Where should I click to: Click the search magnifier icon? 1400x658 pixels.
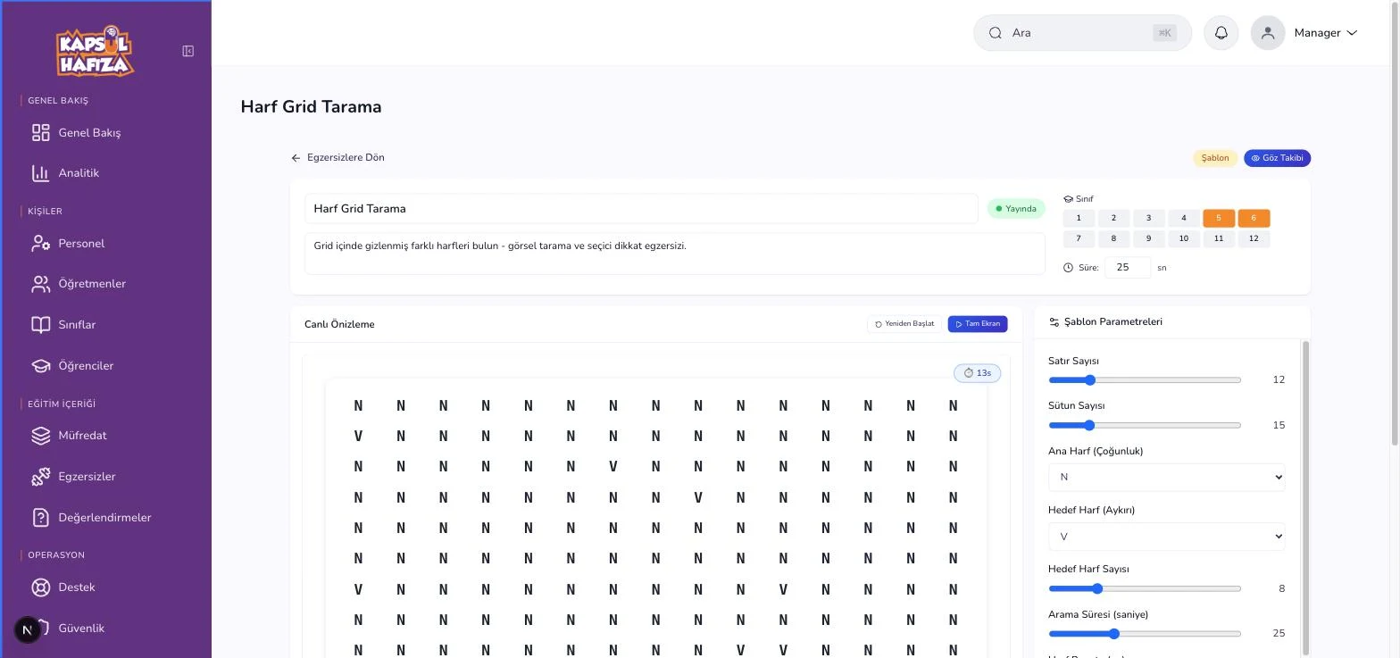click(996, 33)
